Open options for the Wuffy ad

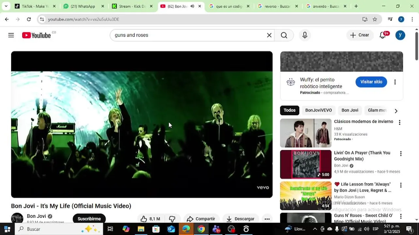tap(395, 82)
